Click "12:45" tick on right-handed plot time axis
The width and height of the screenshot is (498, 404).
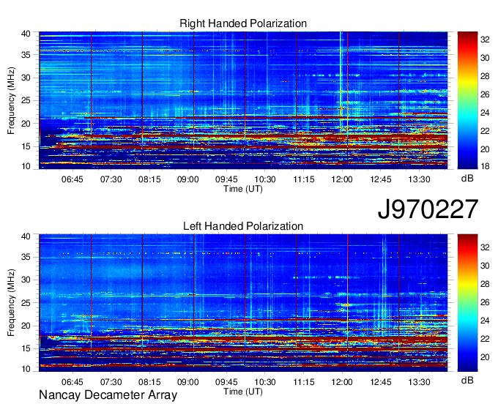(x=381, y=179)
